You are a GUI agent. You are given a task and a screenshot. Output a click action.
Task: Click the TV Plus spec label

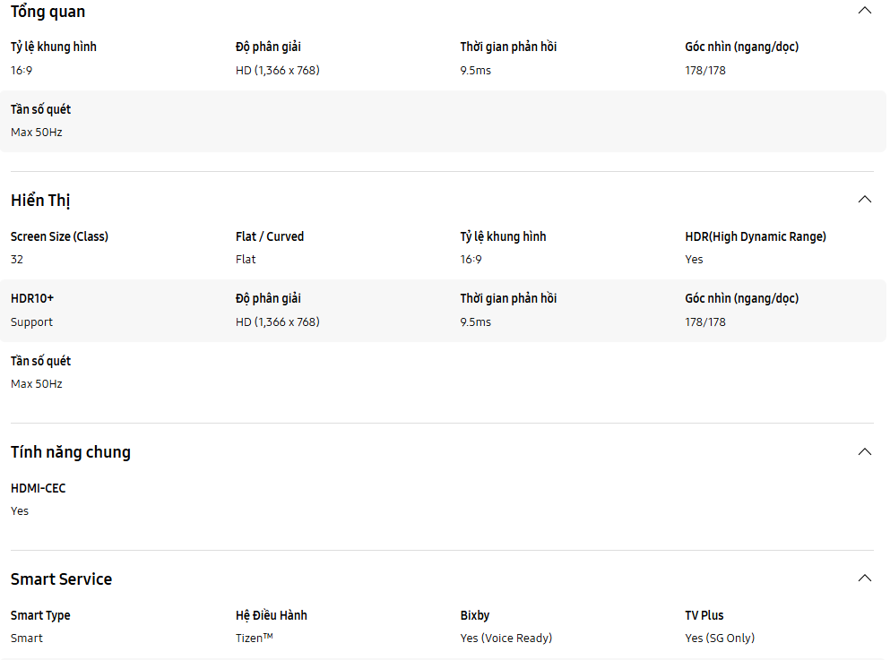click(704, 615)
